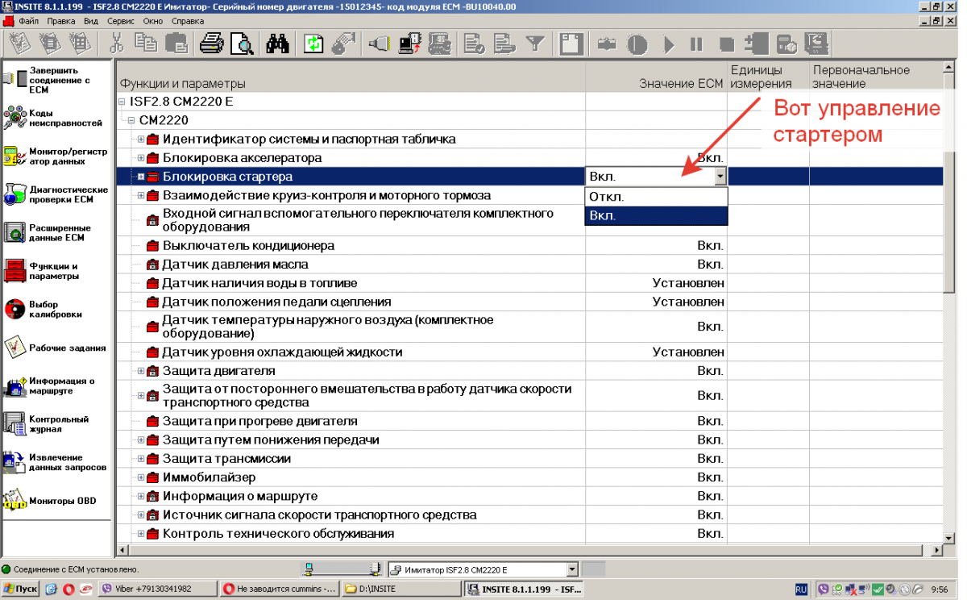Click the Print toolbar icon
The width and height of the screenshot is (967, 600).
[212, 43]
